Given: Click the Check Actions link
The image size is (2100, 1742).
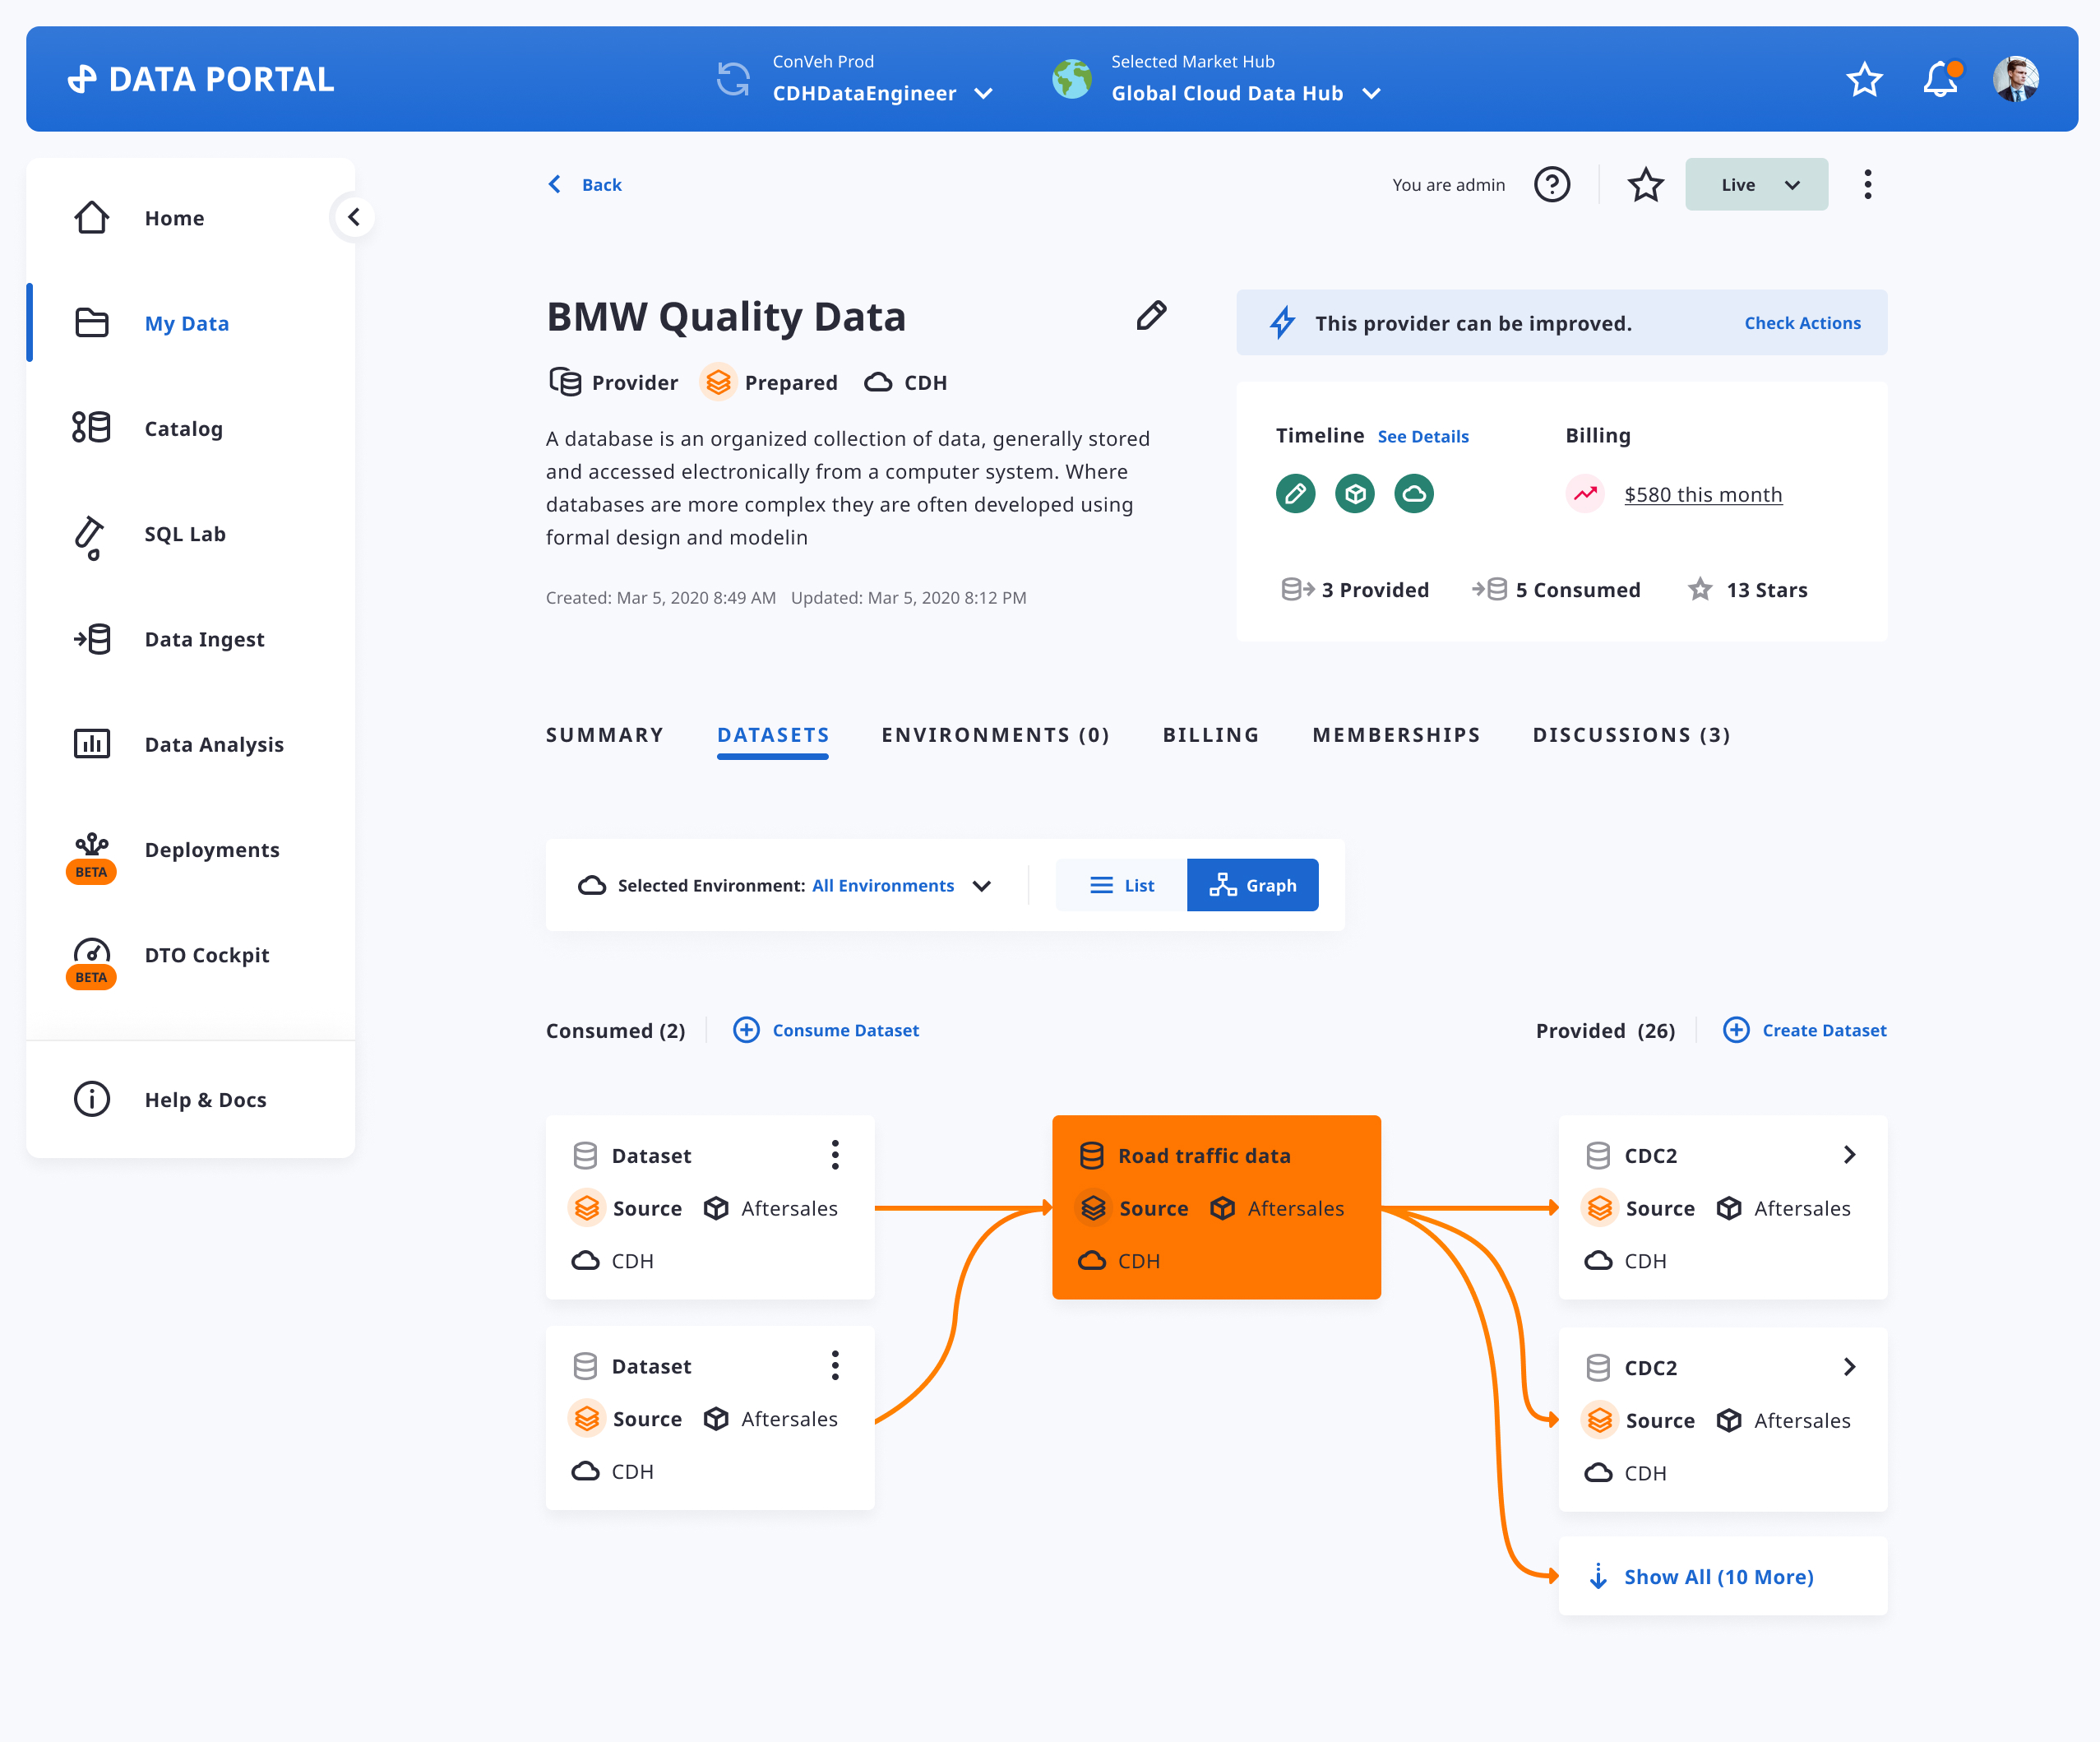Looking at the screenshot, I should (1802, 323).
